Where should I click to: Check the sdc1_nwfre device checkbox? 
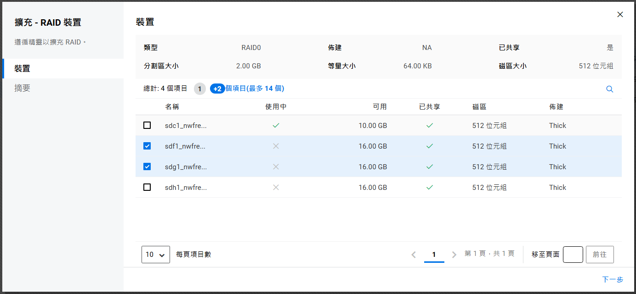pos(147,125)
